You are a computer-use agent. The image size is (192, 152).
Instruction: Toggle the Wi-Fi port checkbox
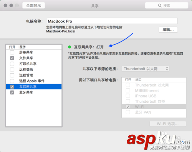click(128, 107)
